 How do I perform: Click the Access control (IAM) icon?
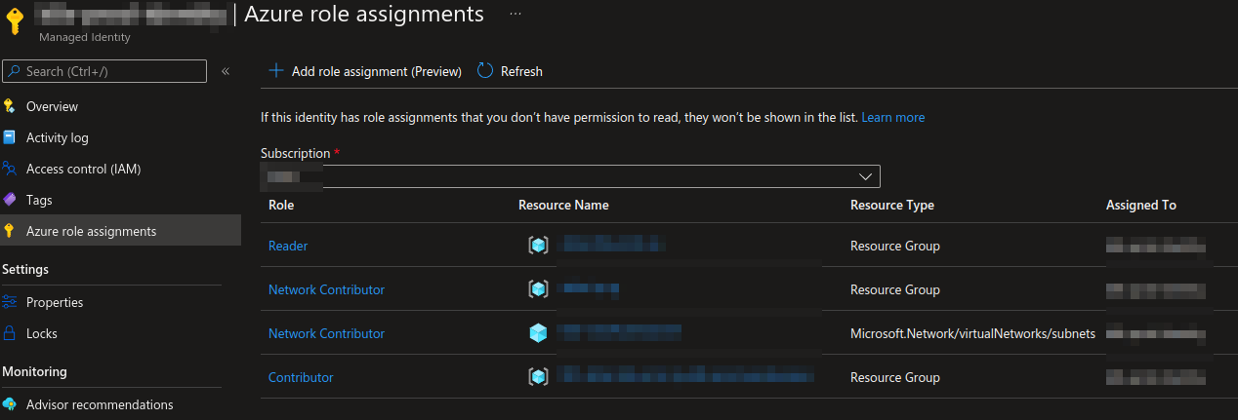(10, 169)
